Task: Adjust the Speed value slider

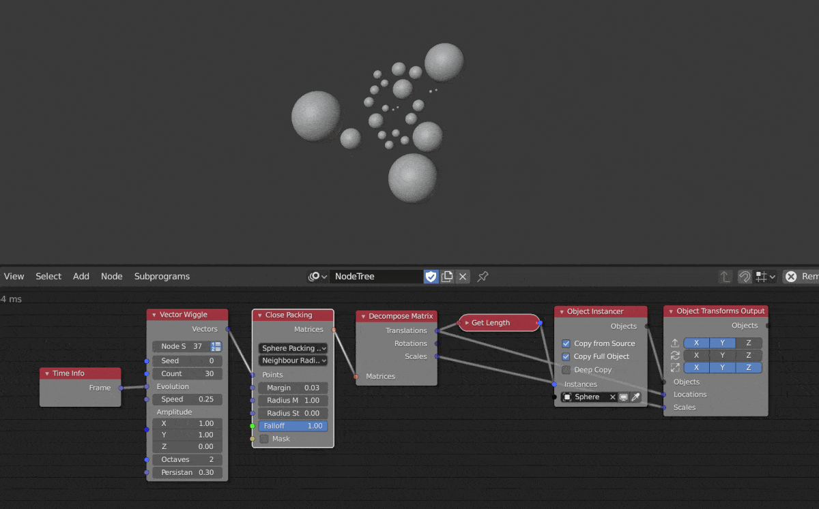Action: (188, 399)
